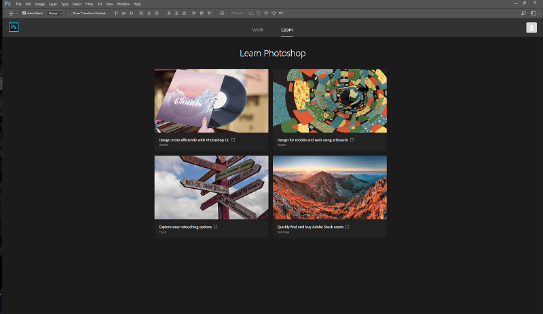This screenshot has width=543, height=314.
Task: Open the Move tool preset picker arrow
Action: point(16,14)
